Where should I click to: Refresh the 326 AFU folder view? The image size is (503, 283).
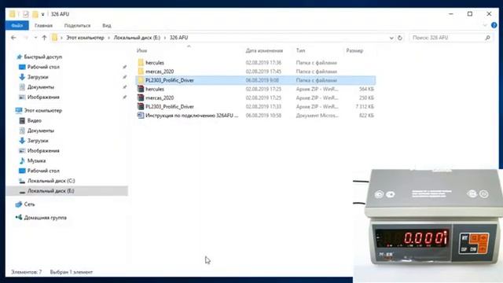(400, 38)
